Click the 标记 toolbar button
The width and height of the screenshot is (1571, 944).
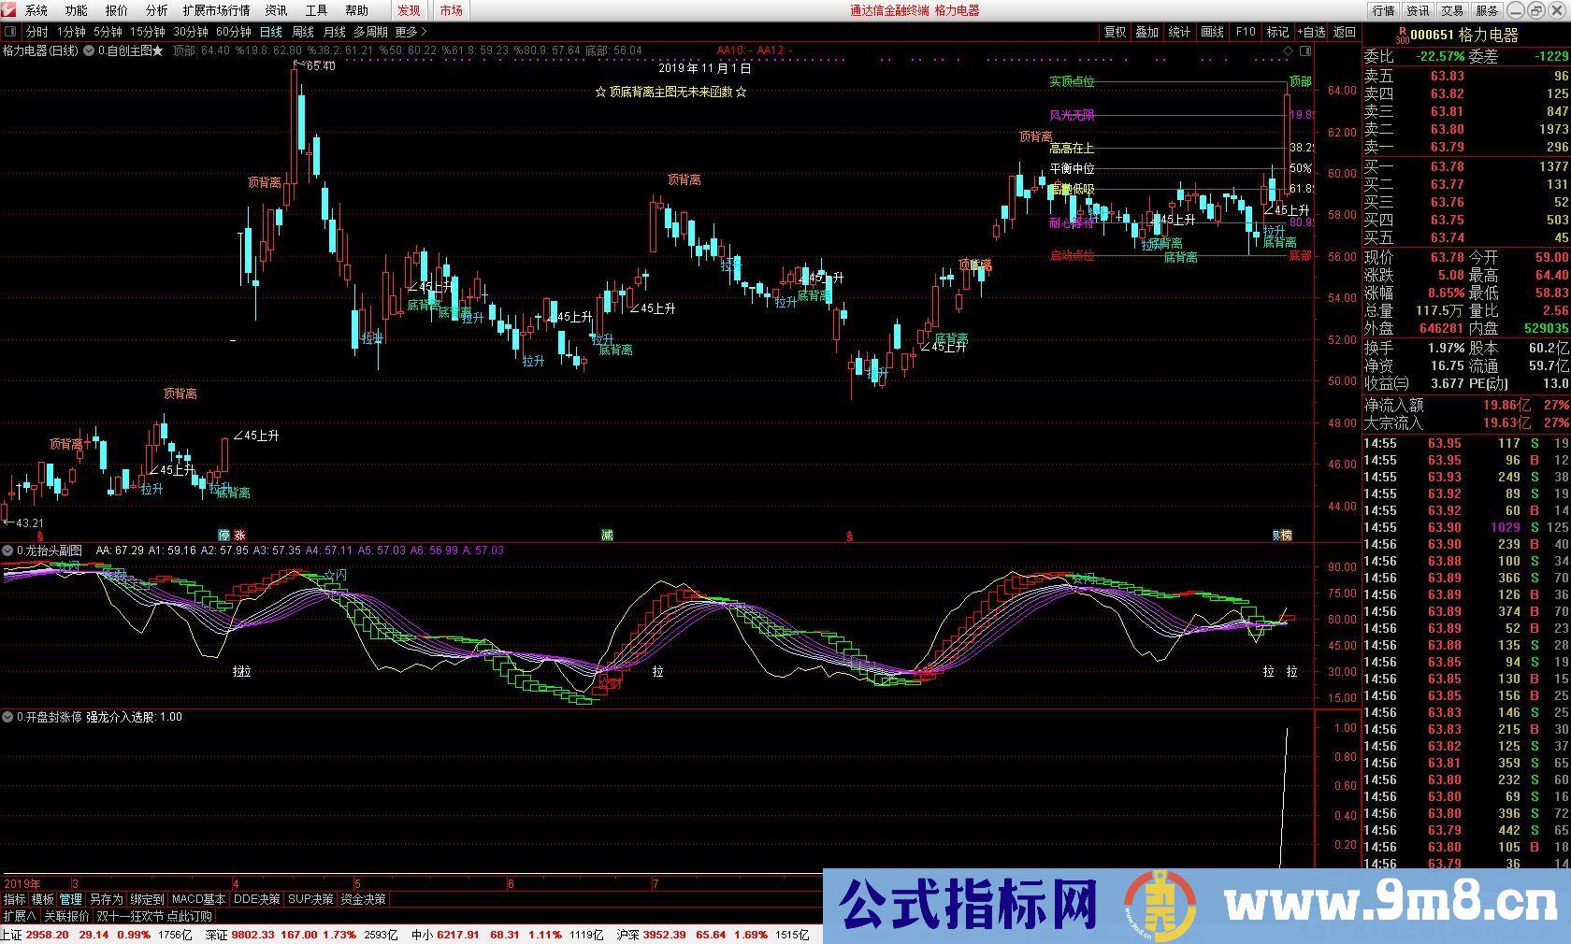[x=1278, y=32]
